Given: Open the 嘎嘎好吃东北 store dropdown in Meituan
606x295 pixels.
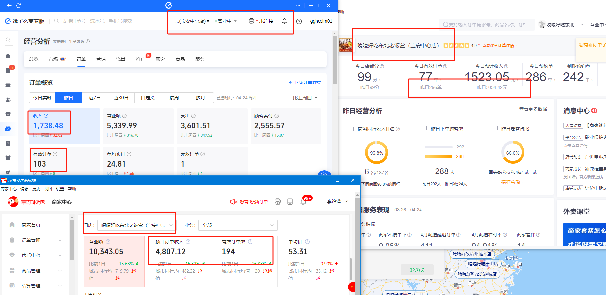Looking at the screenshot, I should click(x=561, y=25).
